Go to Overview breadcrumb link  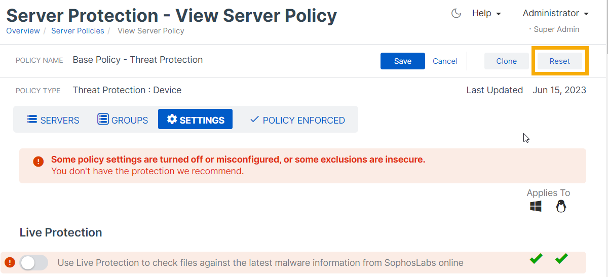(x=23, y=31)
